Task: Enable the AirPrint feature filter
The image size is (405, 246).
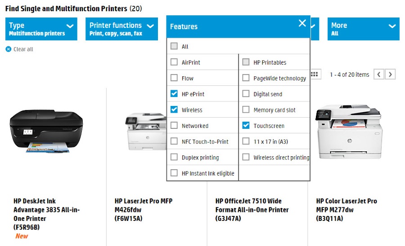Action: coord(174,62)
